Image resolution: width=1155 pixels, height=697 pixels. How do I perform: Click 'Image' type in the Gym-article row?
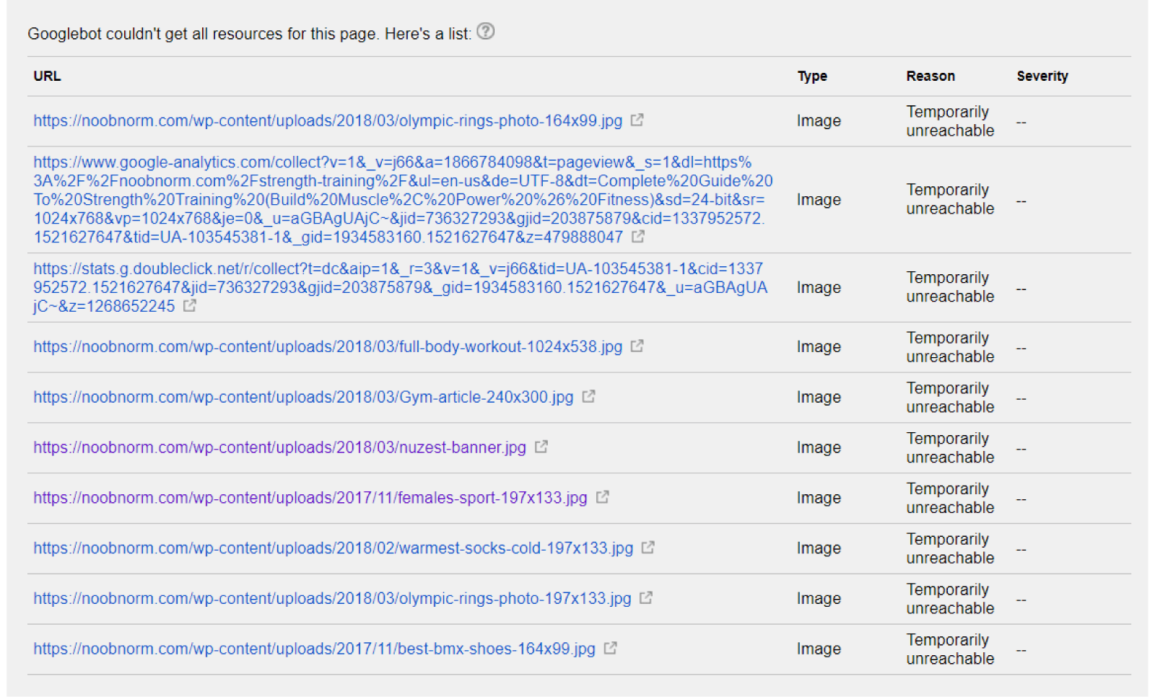click(x=819, y=397)
